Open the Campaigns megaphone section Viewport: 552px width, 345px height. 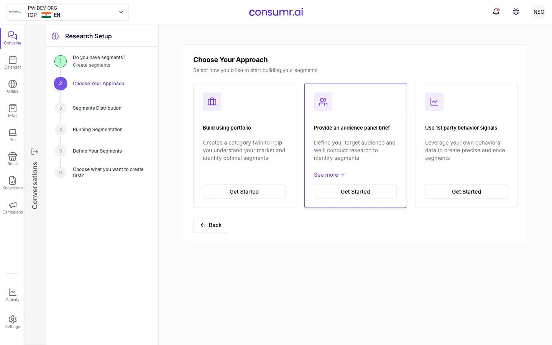tap(12, 207)
